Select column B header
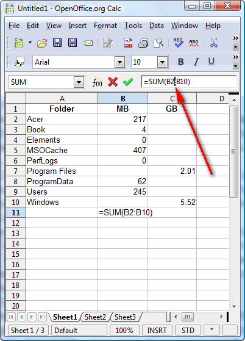Screen dimensions: 245x341 122,98
